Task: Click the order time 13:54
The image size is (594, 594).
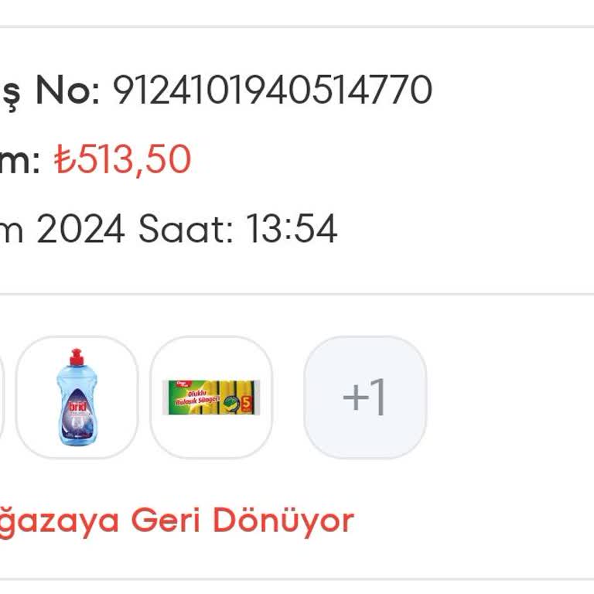Action: tap(292, 228)
